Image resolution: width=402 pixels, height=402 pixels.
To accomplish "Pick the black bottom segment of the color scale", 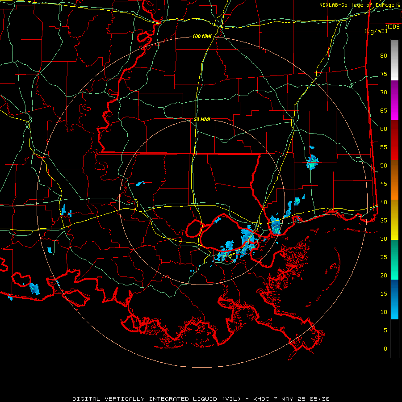I will (394, 339).
